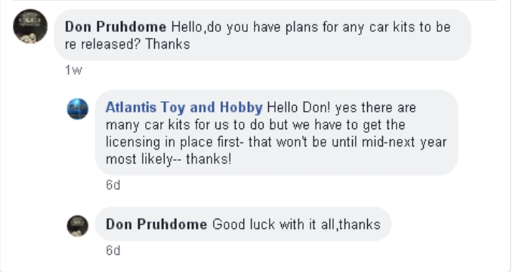Image resolution: width=512 pixels, height=272 pixels.
Task: Click the 'licensing in place first' line
Action: (x=276, y=142)
